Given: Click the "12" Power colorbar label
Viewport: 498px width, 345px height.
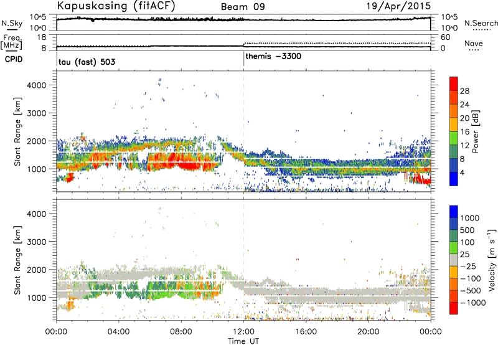Looking at the screenshot, I should (x=464, y=146).
